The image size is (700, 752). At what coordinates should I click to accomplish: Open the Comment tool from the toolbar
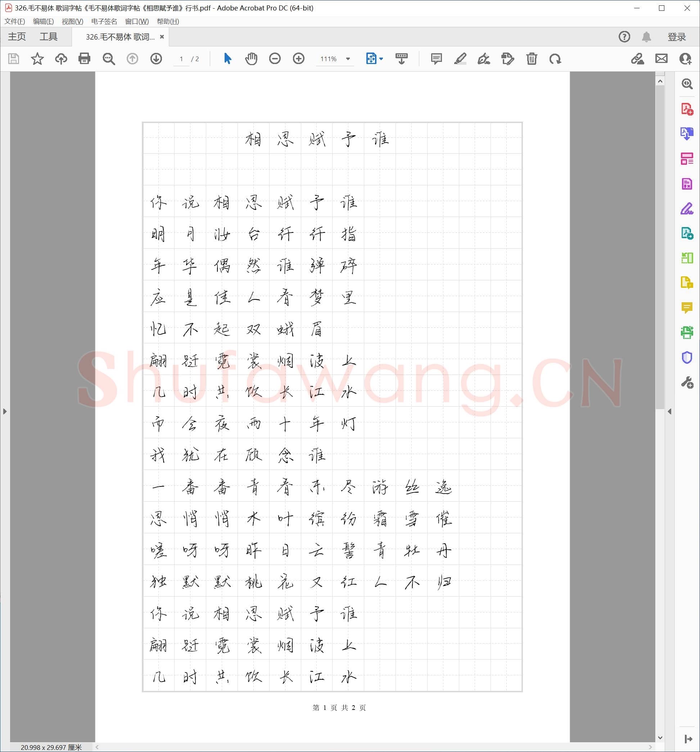coord(436,59)
